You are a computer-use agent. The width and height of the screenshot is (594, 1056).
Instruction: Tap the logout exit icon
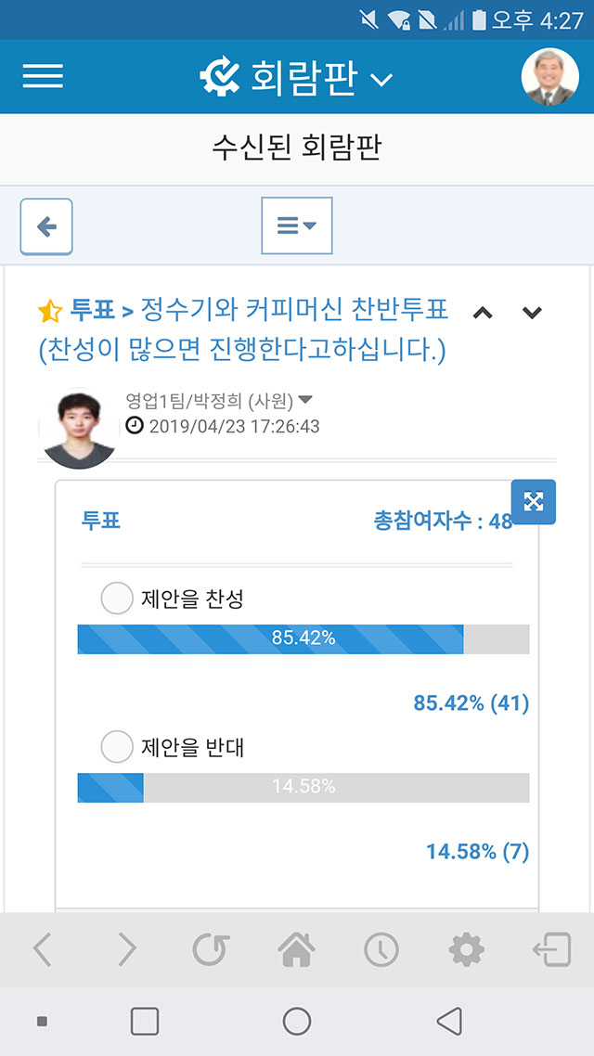pos(551,949)
